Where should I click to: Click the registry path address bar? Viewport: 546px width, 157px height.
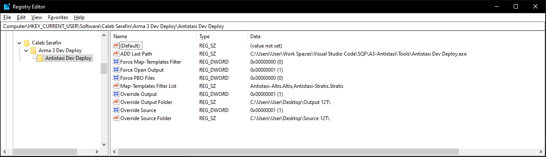(x=273, y=26)
